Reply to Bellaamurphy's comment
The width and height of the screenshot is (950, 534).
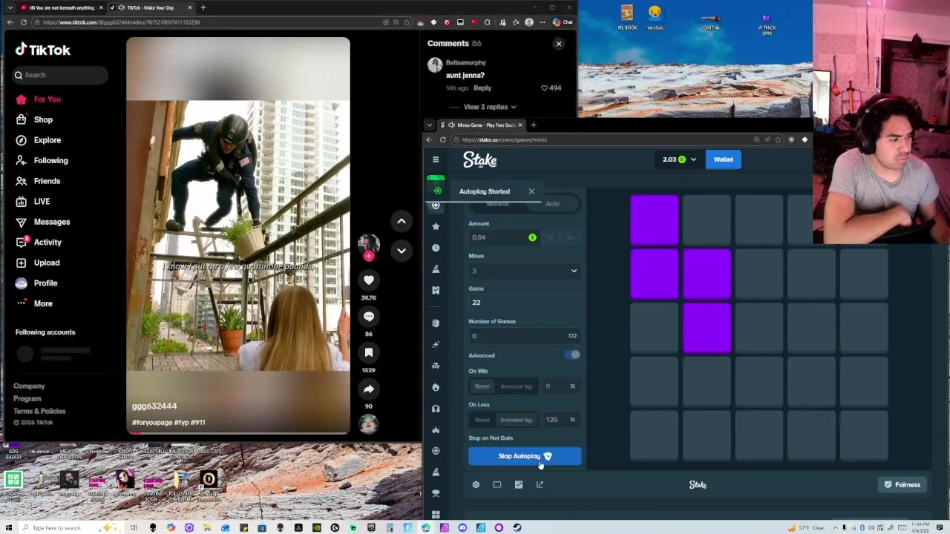482,88
